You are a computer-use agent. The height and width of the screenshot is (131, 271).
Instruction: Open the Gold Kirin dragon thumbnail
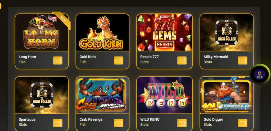(102, 32)
